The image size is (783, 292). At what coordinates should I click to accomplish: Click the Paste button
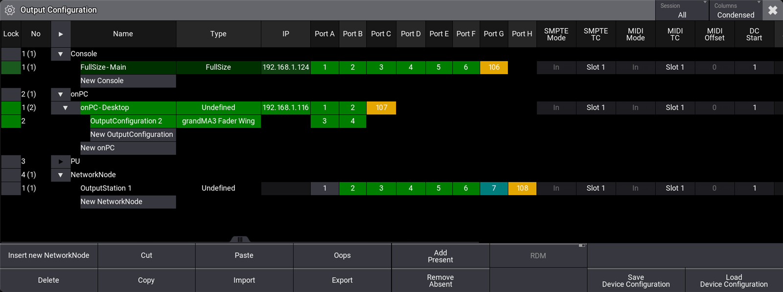(x=244, y=255)
